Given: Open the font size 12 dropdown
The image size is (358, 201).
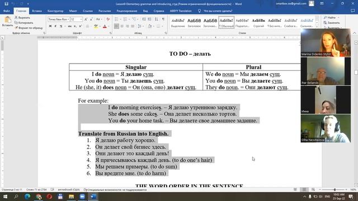Looking at the screenshot, I should (81, 20).
